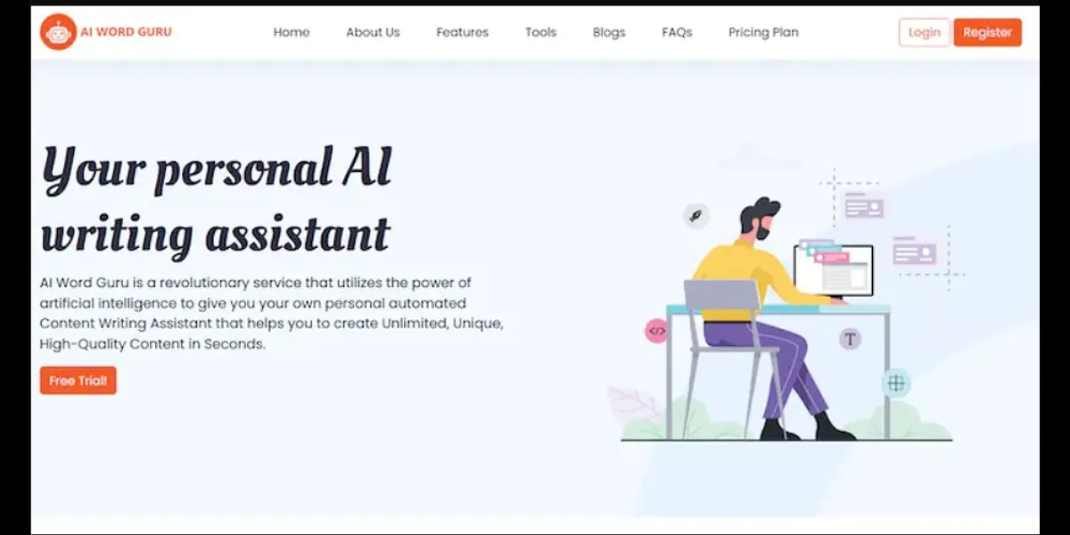Image resolution: width=1070 pixels, height=535 pixels.
Task: Click the pink code brackets icon
Action: pos(656,331)
